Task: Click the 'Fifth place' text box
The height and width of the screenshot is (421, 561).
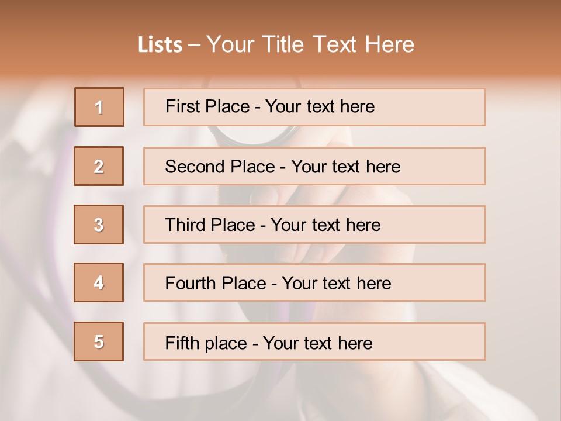Action: 314,341
